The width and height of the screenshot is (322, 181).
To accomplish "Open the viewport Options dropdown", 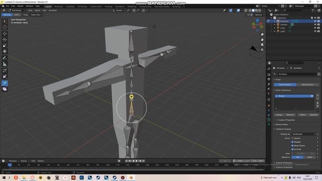I will point(259,15).
